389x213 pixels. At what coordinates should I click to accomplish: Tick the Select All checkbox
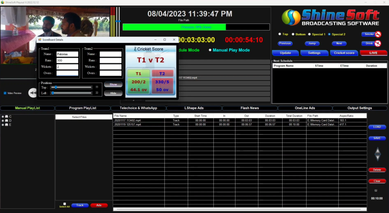[65, 204]
